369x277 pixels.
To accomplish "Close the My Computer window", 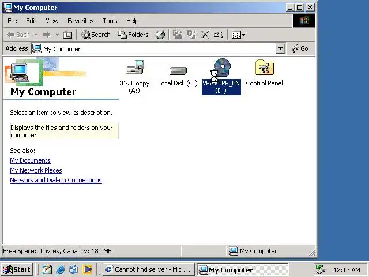I will coord(310,8).
